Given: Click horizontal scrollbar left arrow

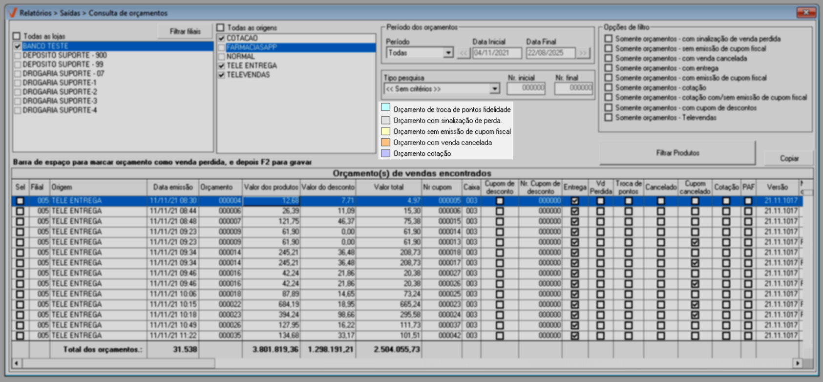Looking at the screenshot, I should pyautogui.click(x=17, y=363).
